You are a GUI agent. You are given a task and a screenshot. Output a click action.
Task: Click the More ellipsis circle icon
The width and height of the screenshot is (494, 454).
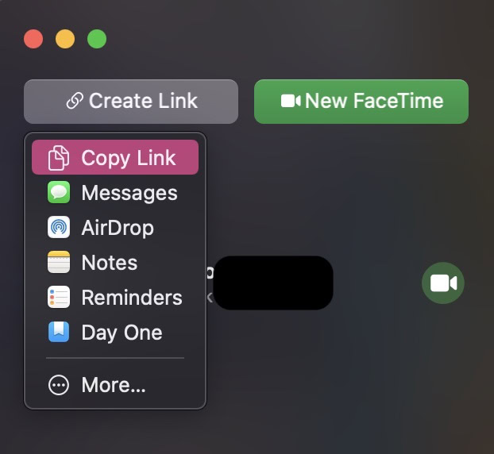[x=59, y=386]
